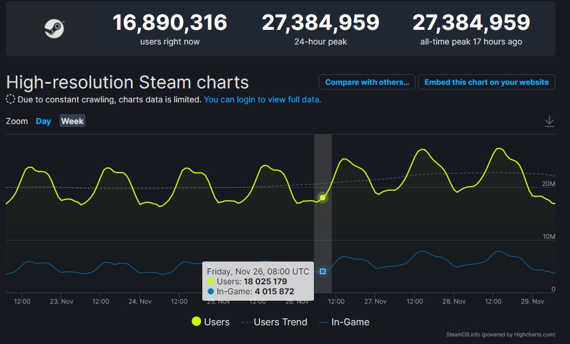Viewport: 570px width, 344px height.
Task: Follow the login to view full data link
Action: [262, 99]
